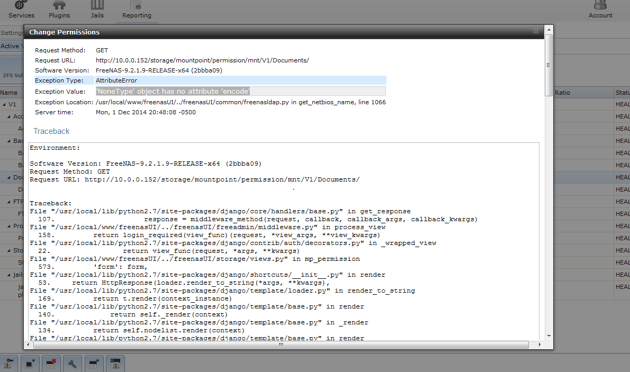Click the traceback line 'in mp_permission'

tap(195, 259)
